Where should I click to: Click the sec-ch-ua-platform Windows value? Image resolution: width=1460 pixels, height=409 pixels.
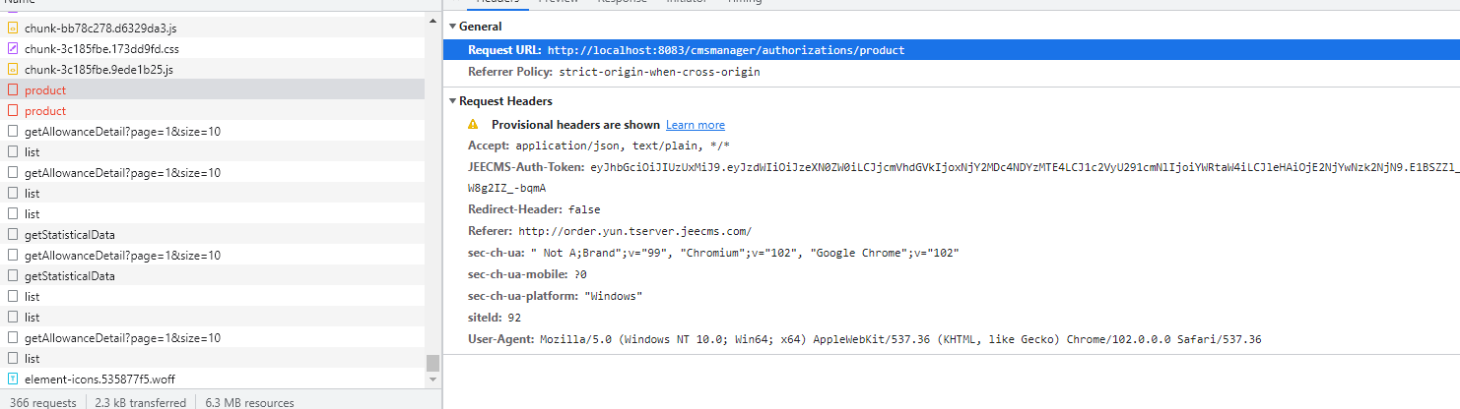(613, 296)
